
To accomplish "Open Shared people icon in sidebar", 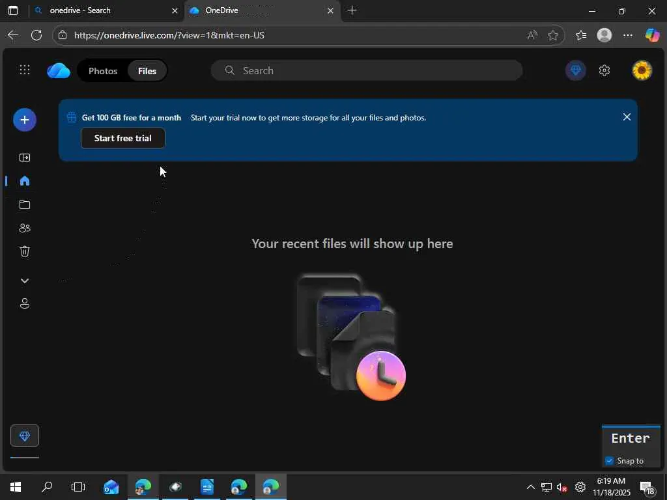I will pos(25,228).
